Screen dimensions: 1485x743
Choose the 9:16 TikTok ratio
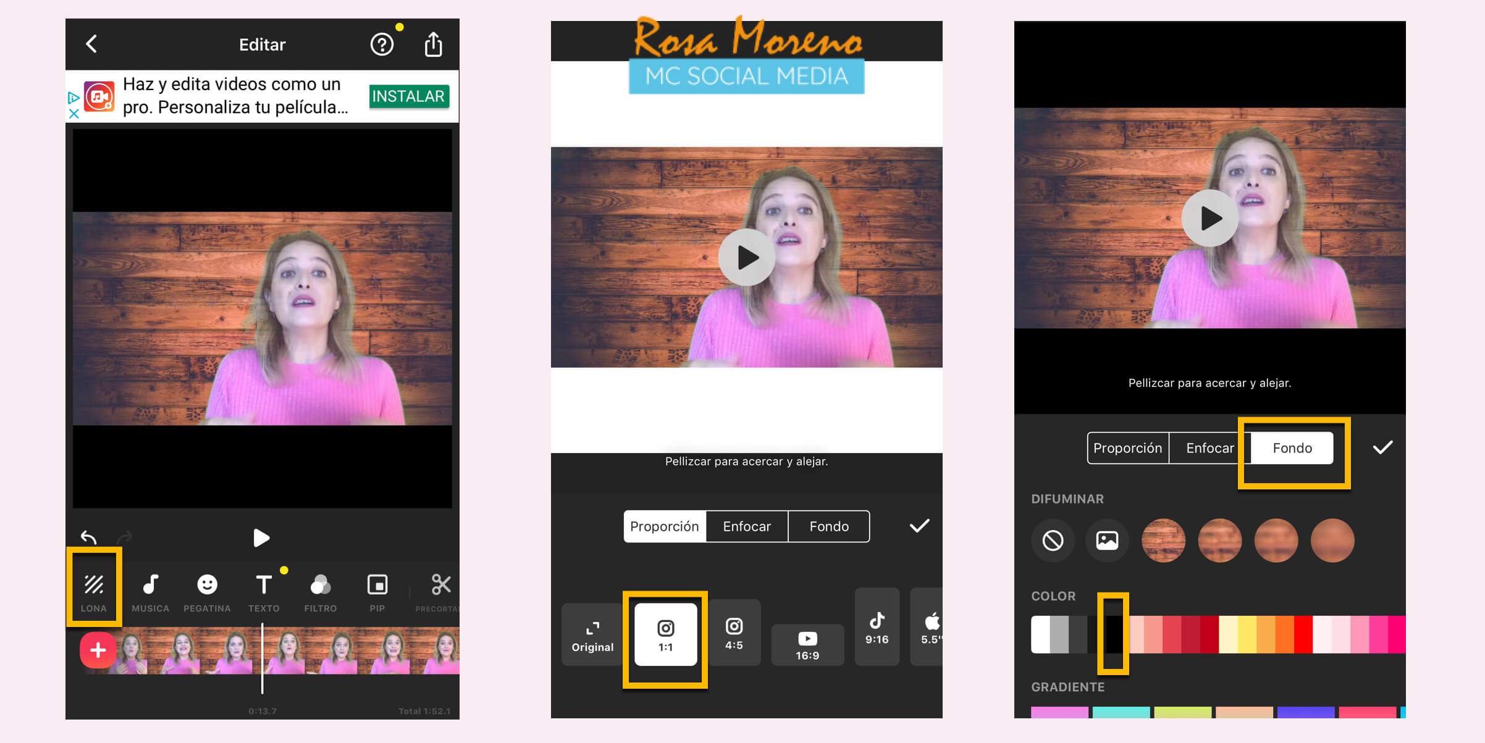tap(877, 628)
